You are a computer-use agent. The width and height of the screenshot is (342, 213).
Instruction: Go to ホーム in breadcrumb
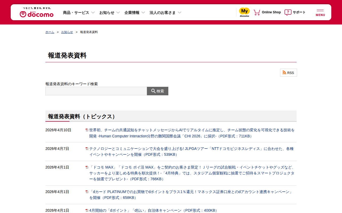(x=50, y=32)
